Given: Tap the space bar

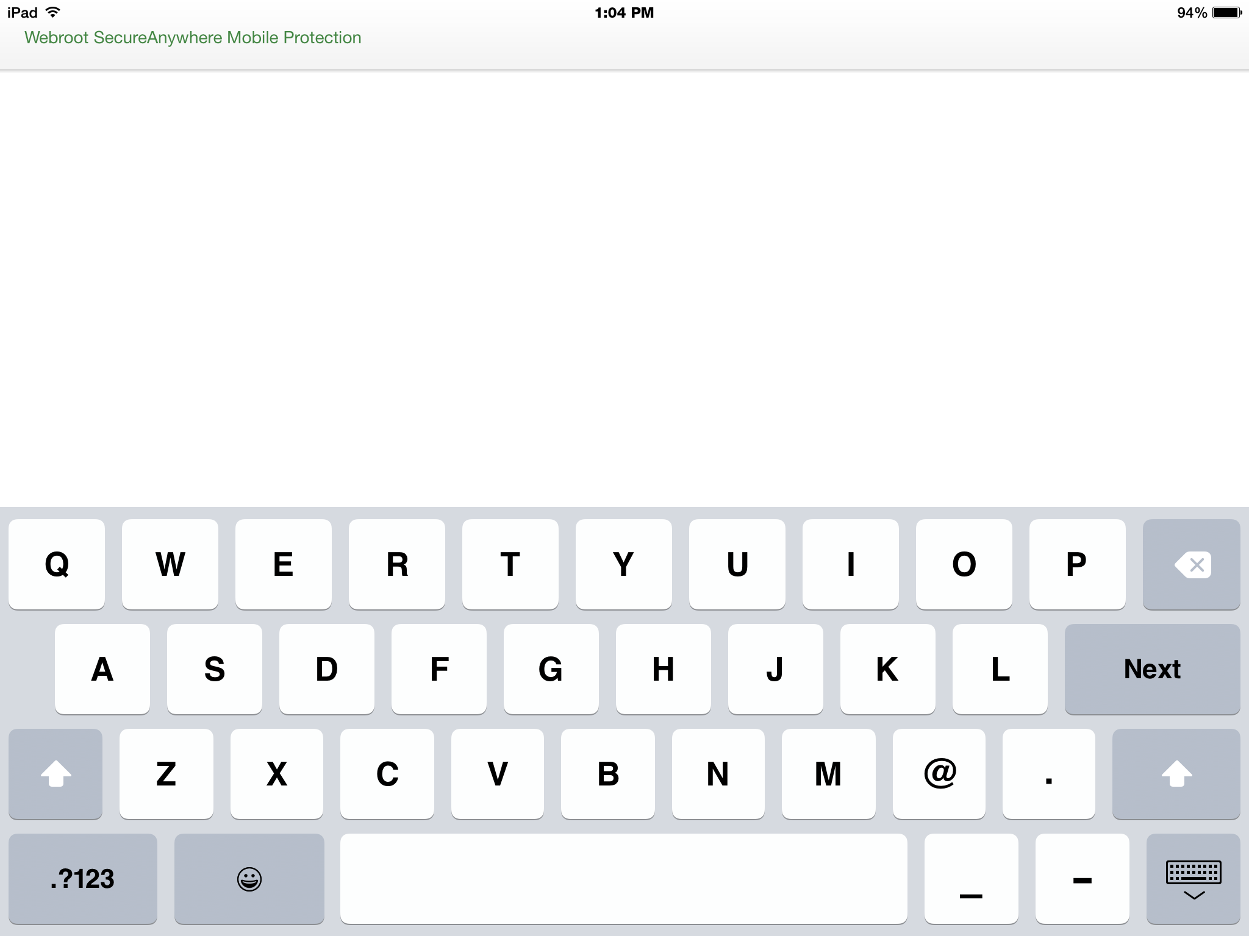Looking at the screenshot, I should [623, 879].
